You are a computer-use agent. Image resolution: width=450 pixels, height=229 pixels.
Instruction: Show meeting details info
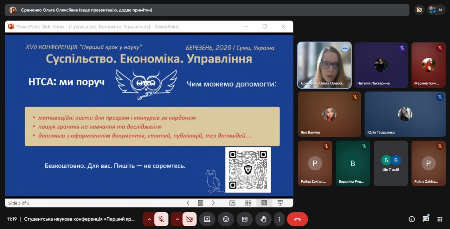(412, 219)
